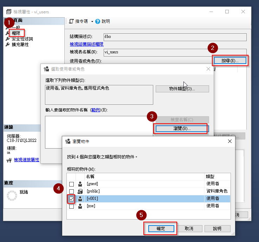The height and width of the screenshot is (242, 259).
Task: Open the 檢視連接屬性 link
Action: click(27, 160)
